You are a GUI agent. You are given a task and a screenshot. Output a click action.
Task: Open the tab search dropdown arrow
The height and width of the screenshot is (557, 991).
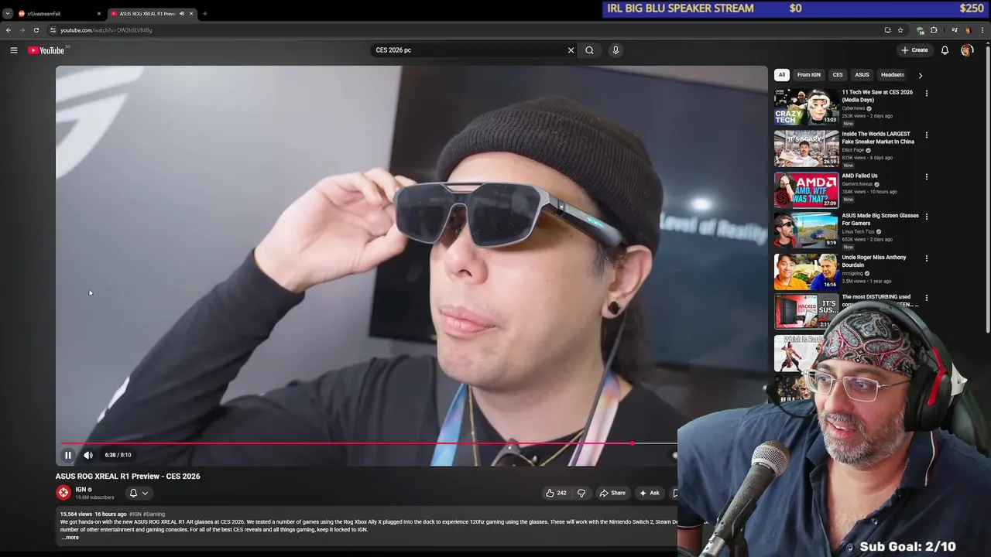pos(8,13)
